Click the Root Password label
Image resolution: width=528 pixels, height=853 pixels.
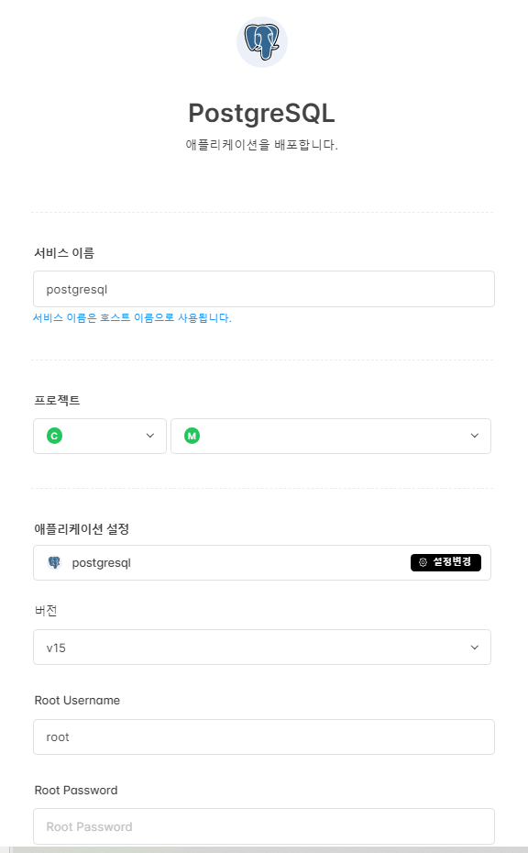76,791
